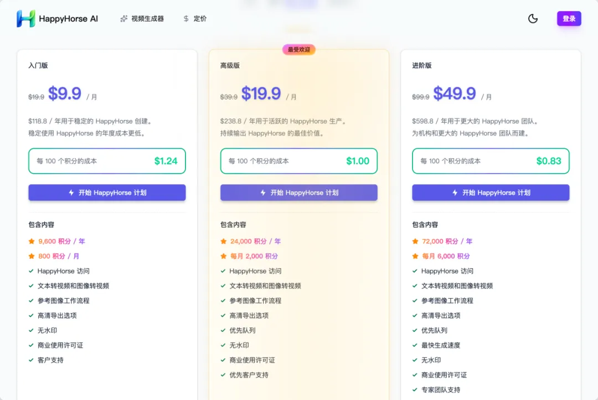Click the $9.9 price

tap(65, 93)
